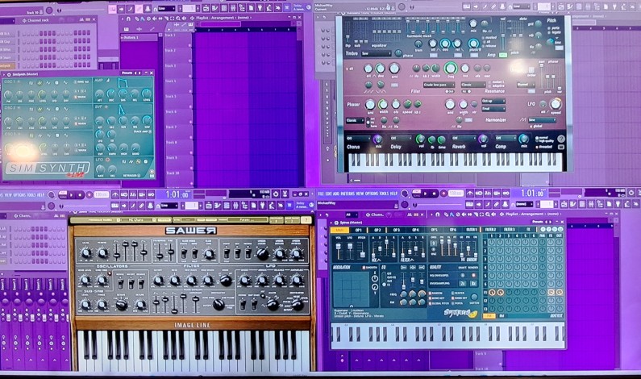Viewport: 641px width, 379px height.
Task: Open the browser tree icon in the Sytrus instance
Action: pos(600,204)
